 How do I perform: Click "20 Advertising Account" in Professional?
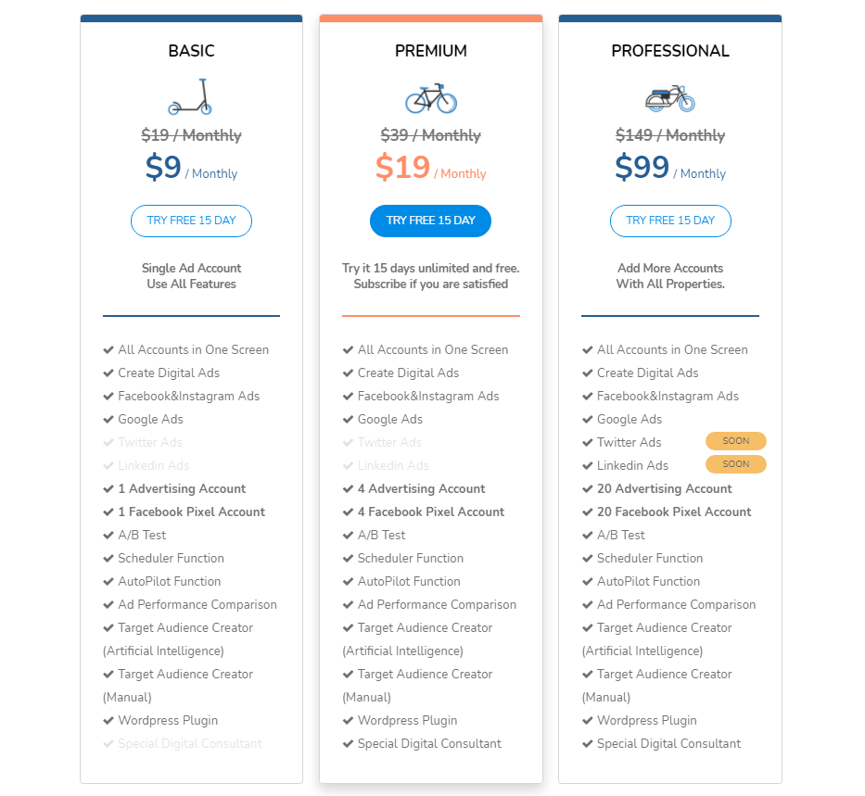pos(664,488)
